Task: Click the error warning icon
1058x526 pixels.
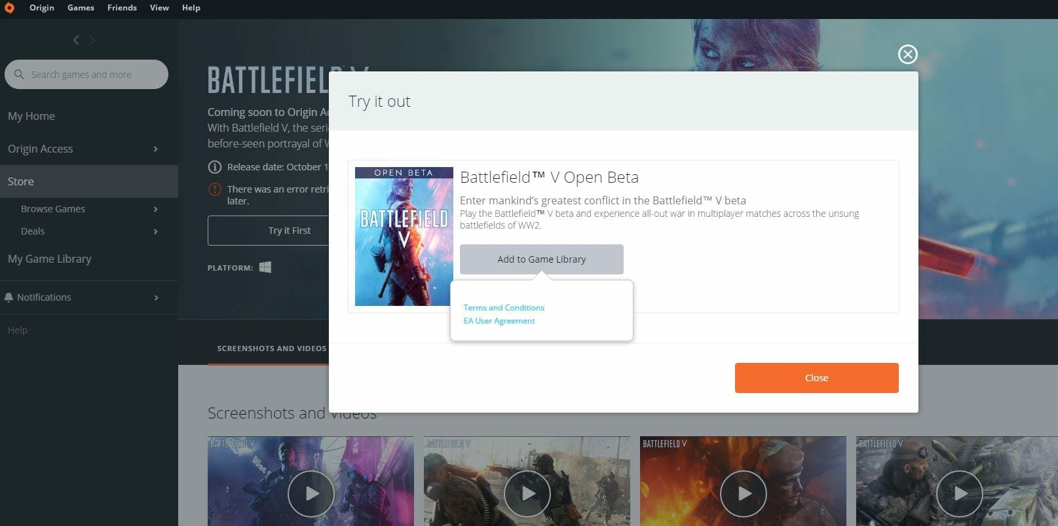Action: (214, 189)
